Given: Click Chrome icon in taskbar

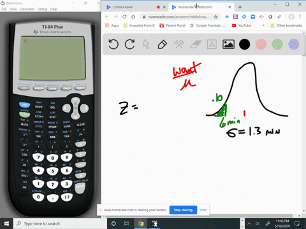Looking at the screenshot, I should (x=140, y=223).
